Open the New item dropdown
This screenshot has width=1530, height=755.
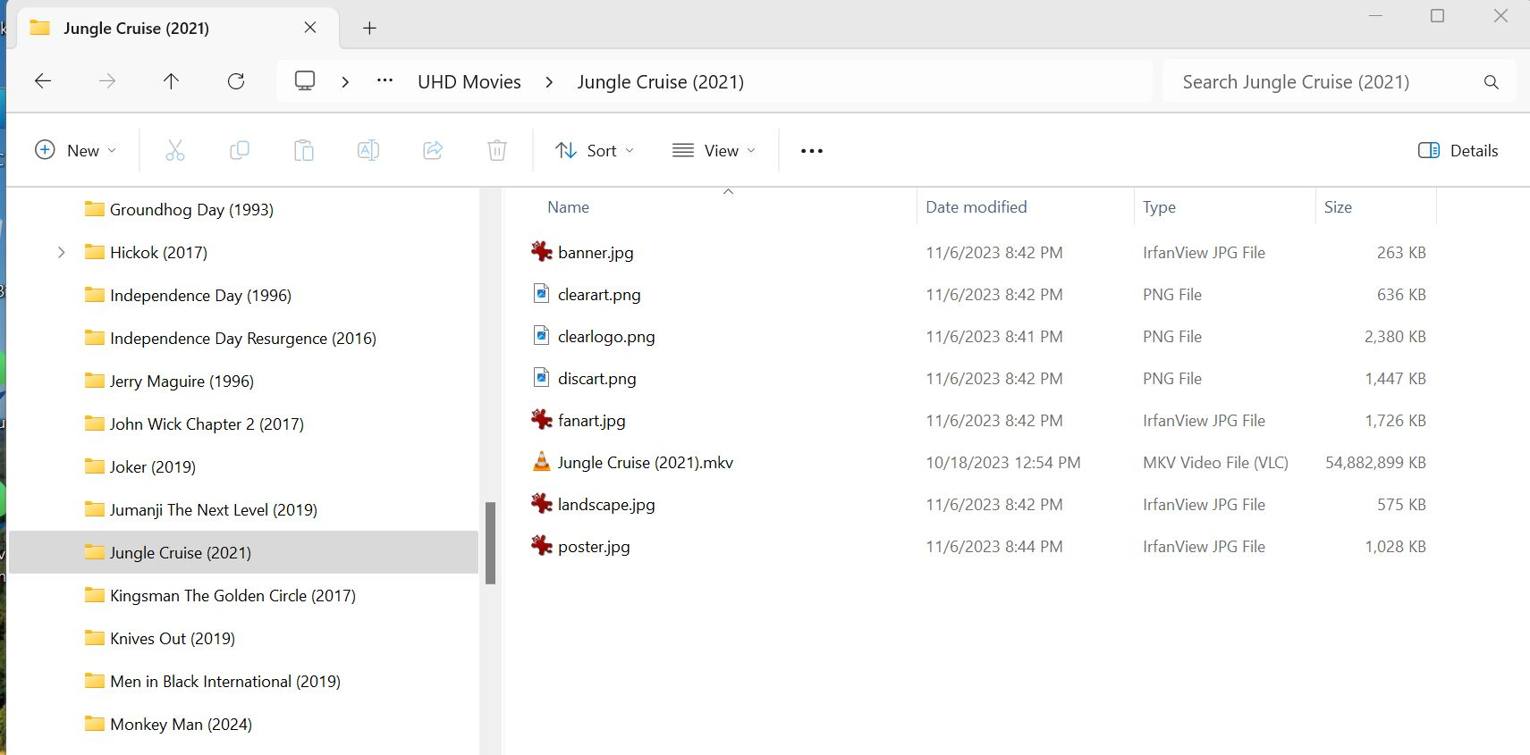coord(75,151)
